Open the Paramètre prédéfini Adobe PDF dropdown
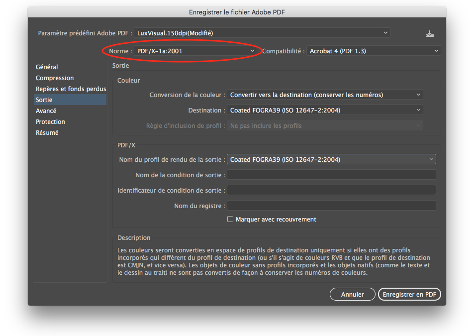 (x=262, y=33)
